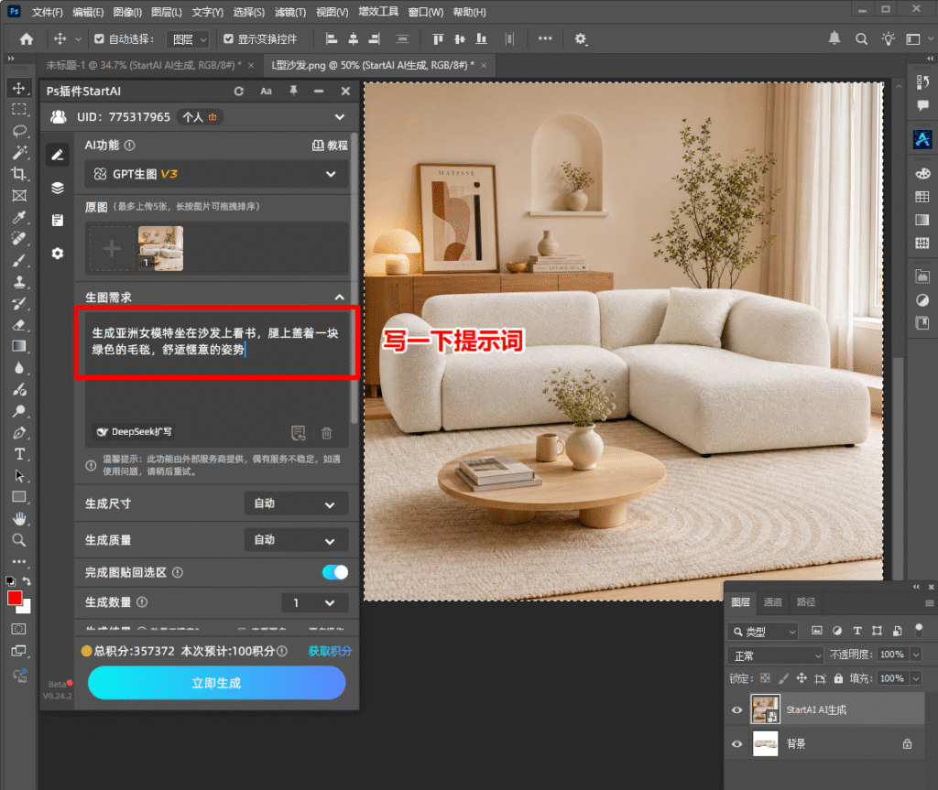This screenshot has width=938, height=790.
Task: Collapse the 生图需求 section
Action: click(339, 298)
